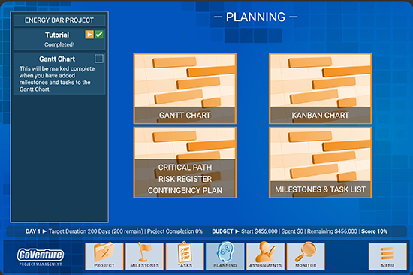The image size is (413, 275).
Task: Open the Milestones flag icon
Action: click(x=145, y=256)
